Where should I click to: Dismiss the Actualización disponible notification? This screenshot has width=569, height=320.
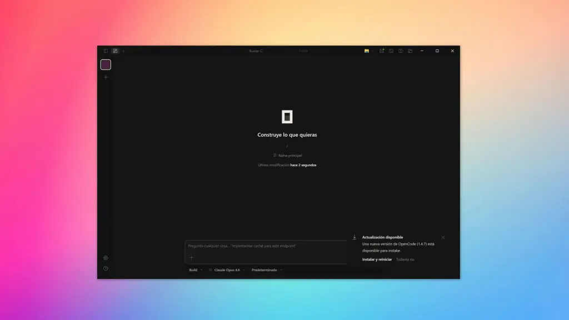(443, 237)
